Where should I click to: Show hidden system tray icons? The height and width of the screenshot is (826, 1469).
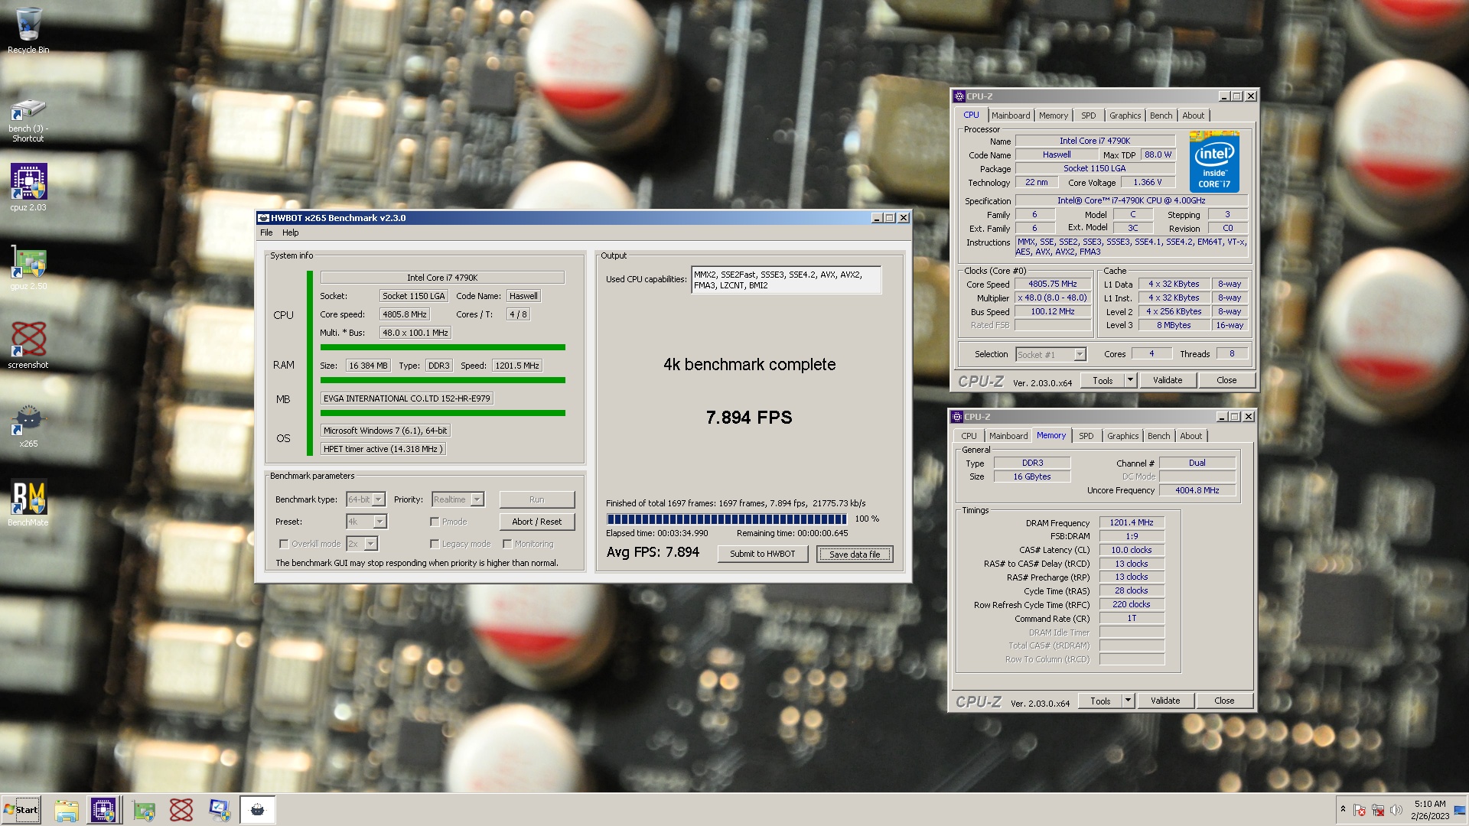point(1343,809)
